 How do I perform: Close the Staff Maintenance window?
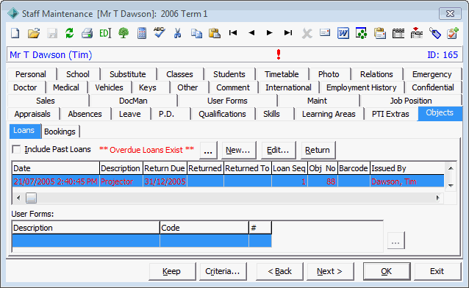point(450,14)
